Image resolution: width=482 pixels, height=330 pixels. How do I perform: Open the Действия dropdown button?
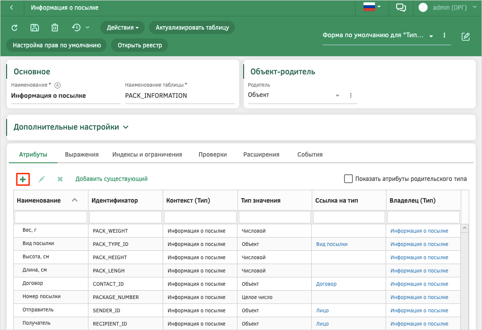point(122,28)
